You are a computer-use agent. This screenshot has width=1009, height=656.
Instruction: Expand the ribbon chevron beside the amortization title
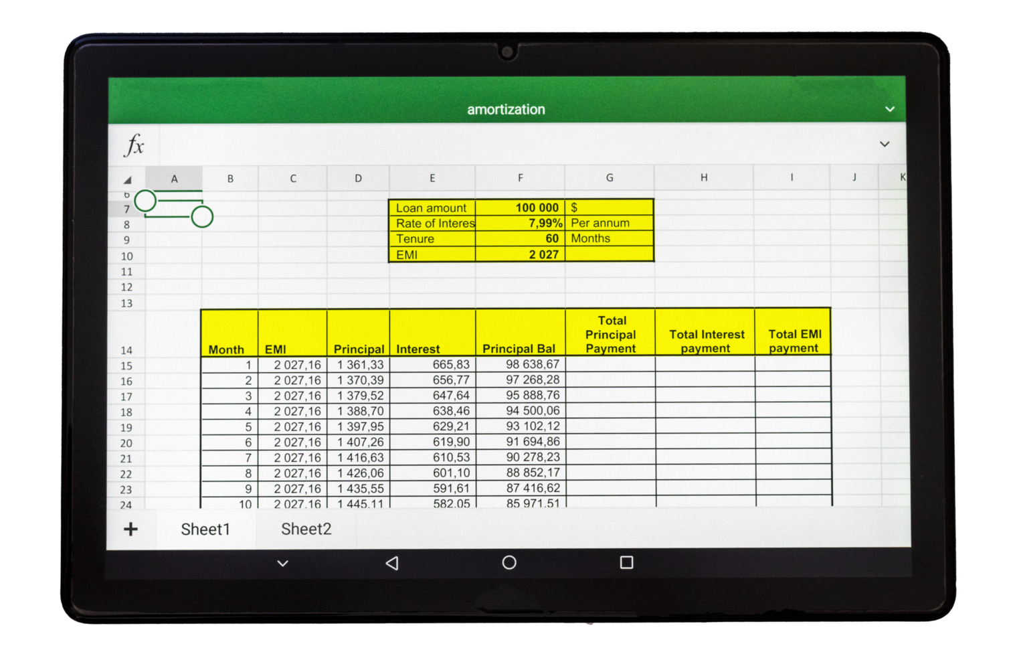pyautogui.click(x=889, y=109)
